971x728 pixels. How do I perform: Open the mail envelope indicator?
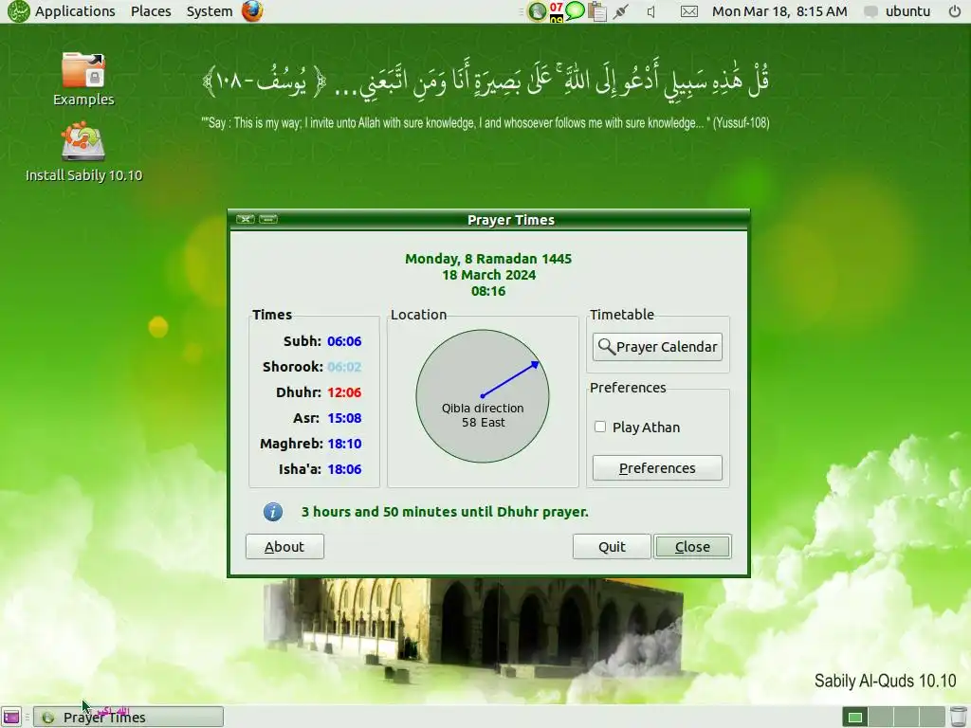click(x=688, y=11)
